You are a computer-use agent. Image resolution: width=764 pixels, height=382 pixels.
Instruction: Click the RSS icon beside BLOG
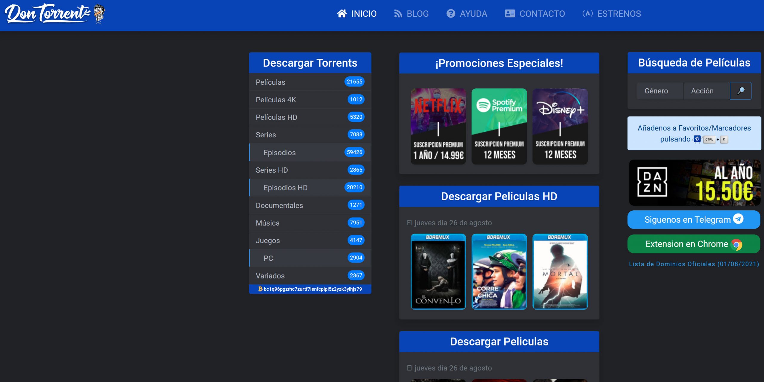398,14
